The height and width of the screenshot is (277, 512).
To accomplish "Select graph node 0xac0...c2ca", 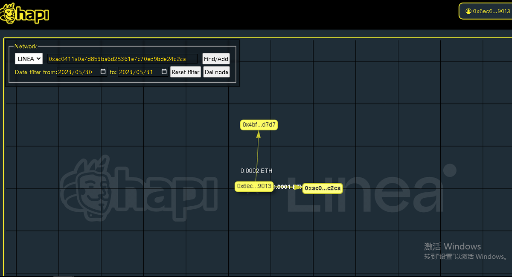I will pos(323,188).
